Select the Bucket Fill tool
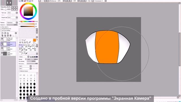The width and height of the screenshot is (181, 102). 21,49
